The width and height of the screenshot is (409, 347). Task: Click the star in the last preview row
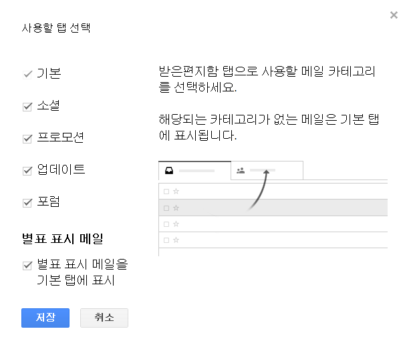point(176,240)
